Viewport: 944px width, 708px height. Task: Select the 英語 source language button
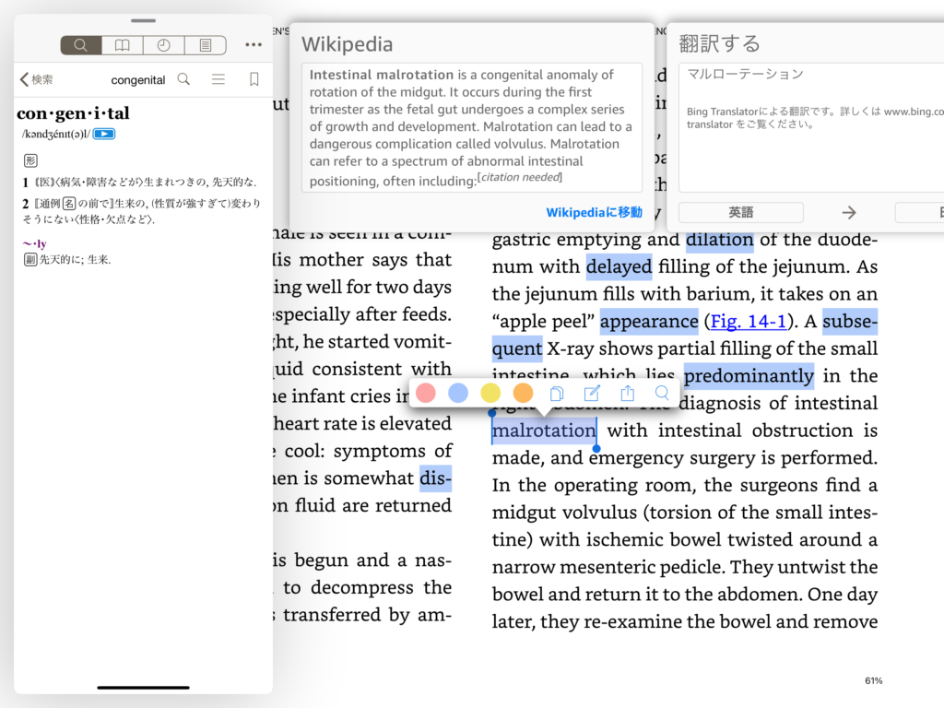click(740, 212)
